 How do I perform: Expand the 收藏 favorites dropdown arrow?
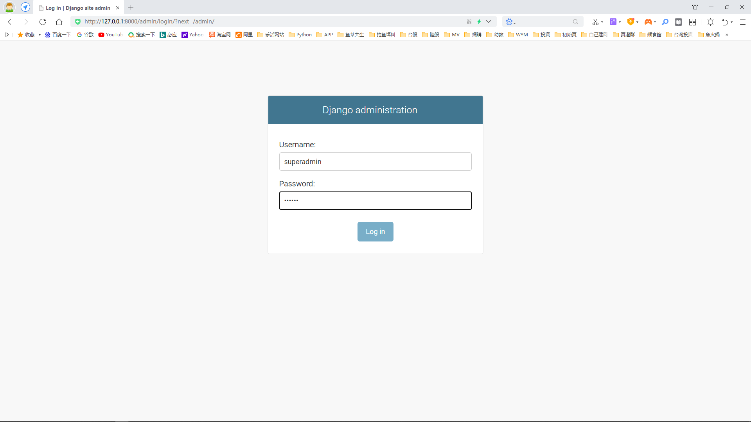point(40,35)
